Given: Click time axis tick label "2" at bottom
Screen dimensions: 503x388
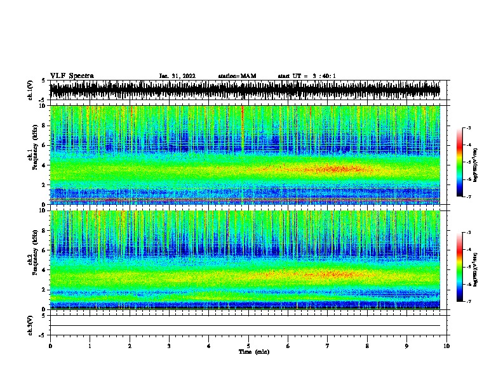Looking at the screenshot, I should [130, 346].
